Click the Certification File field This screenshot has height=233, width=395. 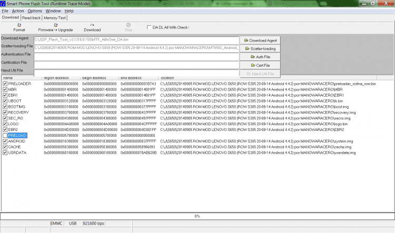click(x=136, y=65)
